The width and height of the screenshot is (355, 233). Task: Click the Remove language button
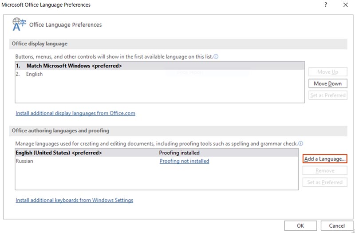325,170
